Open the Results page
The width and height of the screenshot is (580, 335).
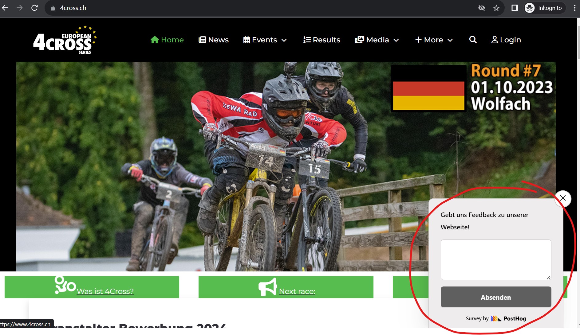point(322,40)
